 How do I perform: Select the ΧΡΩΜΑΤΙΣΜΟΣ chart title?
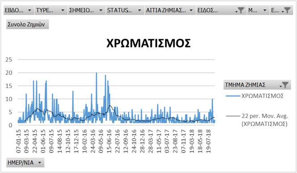[x=148, y=43]
